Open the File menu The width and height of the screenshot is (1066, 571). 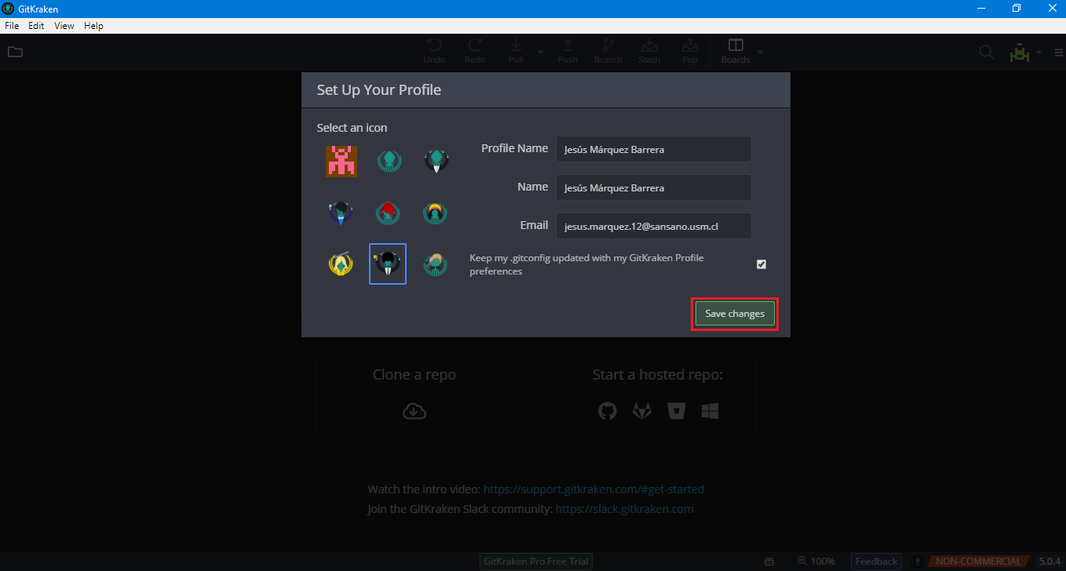(12, 26)
